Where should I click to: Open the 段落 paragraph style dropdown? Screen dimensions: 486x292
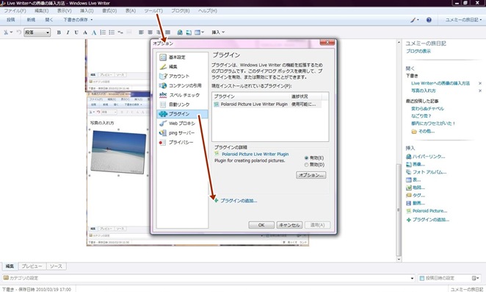pos(37,32)
